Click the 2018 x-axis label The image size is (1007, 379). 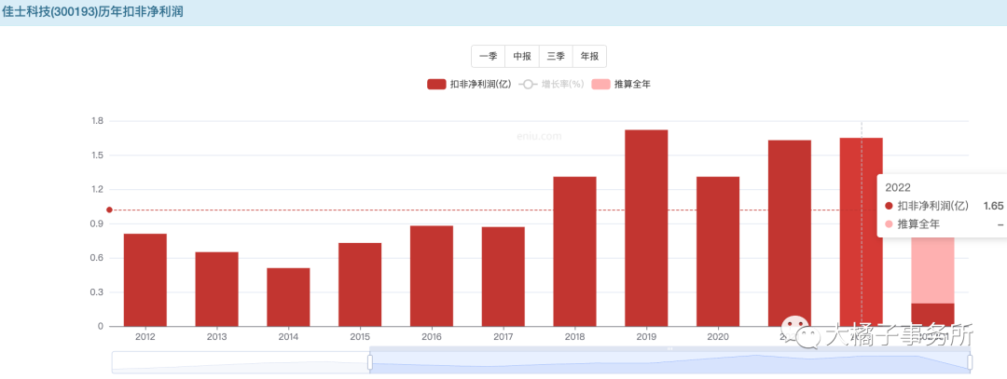[x=574, y=337]
